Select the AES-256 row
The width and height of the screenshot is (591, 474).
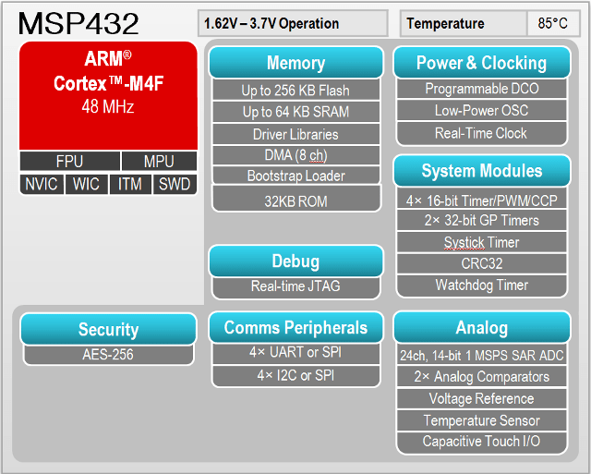109,355
